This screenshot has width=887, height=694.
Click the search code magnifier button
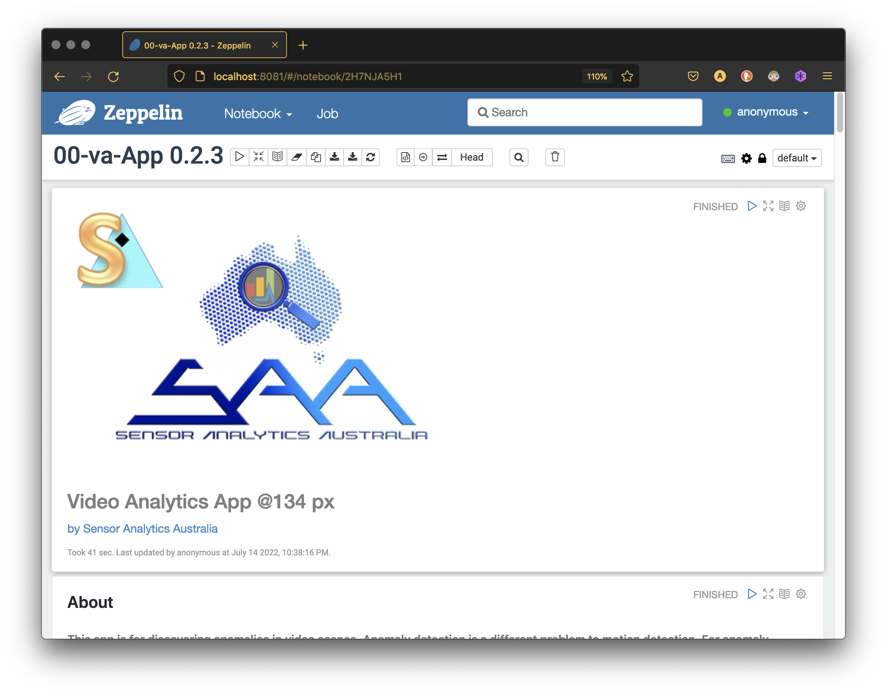tap(518, 157)
